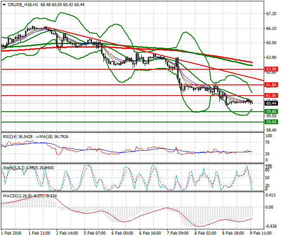Click the MACD(12,26,9) indicator label

17,196
